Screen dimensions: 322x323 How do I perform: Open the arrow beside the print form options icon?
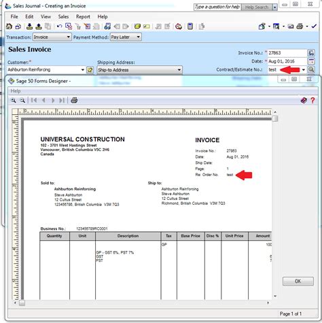point(269,27)
